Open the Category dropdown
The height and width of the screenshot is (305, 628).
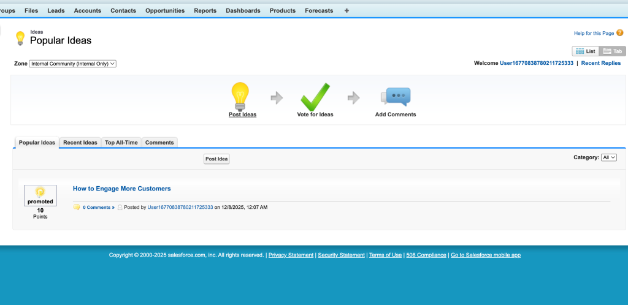609,157
